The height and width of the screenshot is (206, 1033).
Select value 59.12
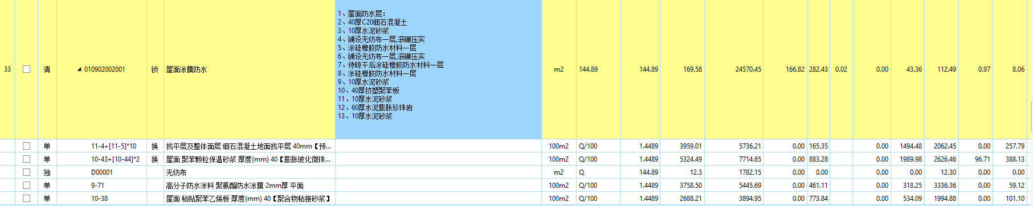[1016, 186]
